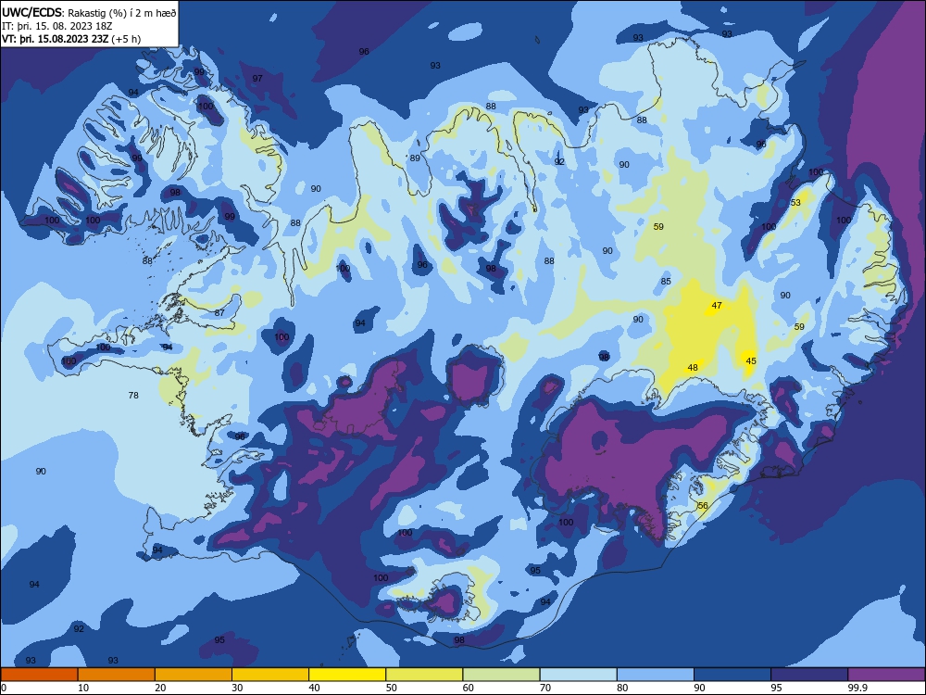This screenshot has width=926, height=695.
Task: Click the 90–95 dark blue legend swatch
Action: (x=732, y=675)
